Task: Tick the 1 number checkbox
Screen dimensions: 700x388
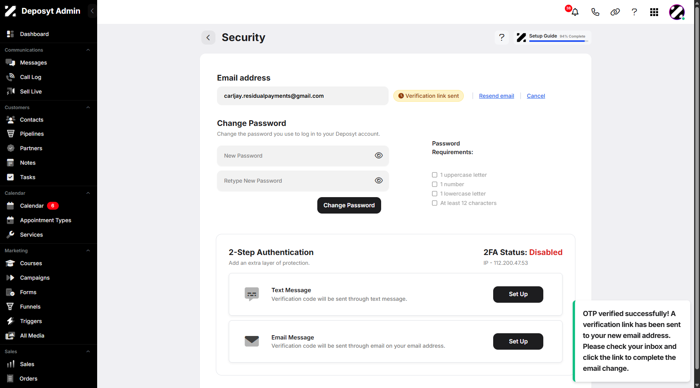Action: pos(435,184)
